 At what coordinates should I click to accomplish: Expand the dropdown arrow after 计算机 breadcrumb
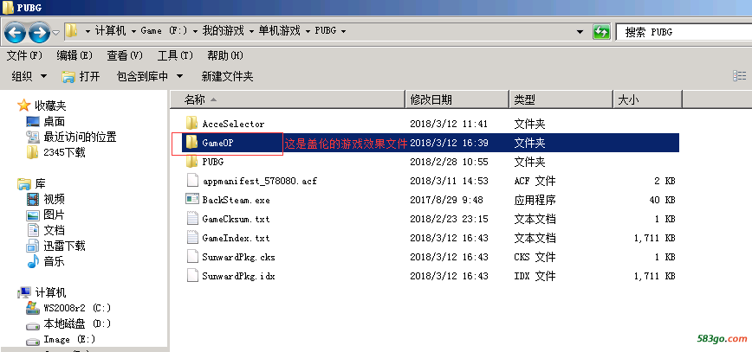133,32
